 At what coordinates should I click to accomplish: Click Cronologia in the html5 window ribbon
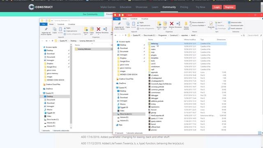[x=220, y=28]
